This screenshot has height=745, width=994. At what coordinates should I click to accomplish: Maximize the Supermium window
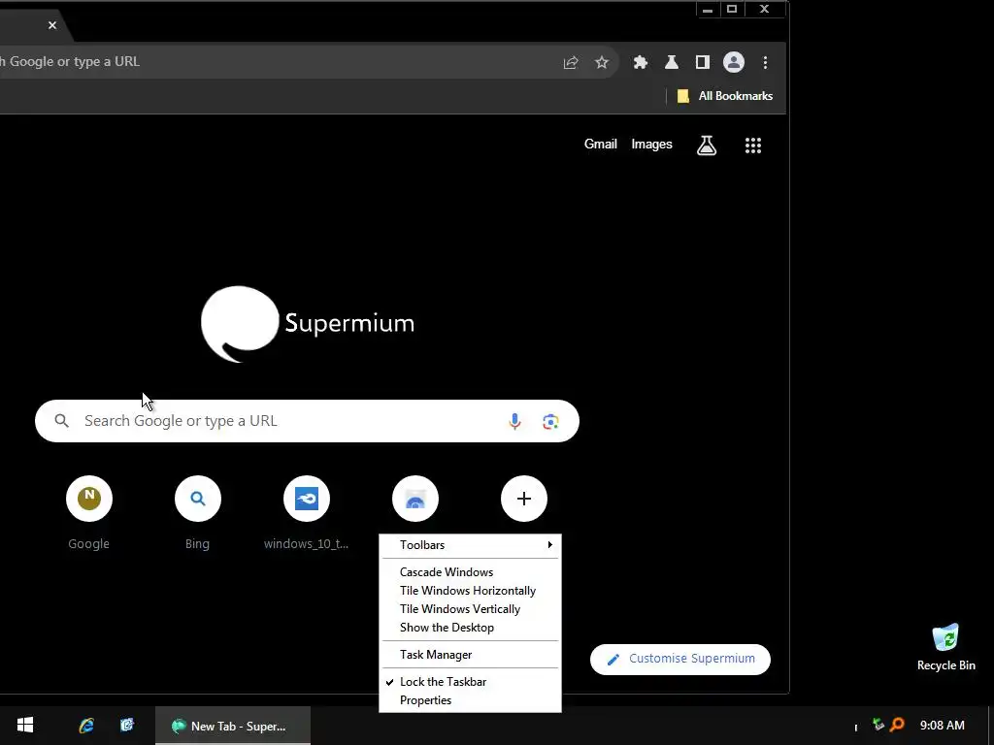click(x=732, y=9)
